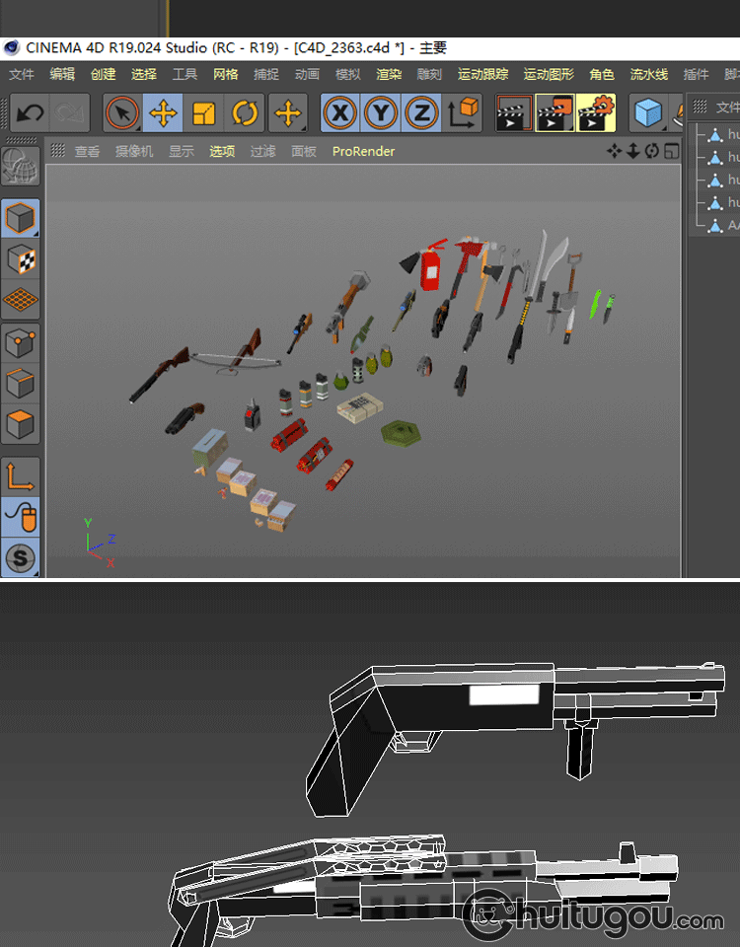
Task: Switch to Points mode
Action: click(21, 342)
